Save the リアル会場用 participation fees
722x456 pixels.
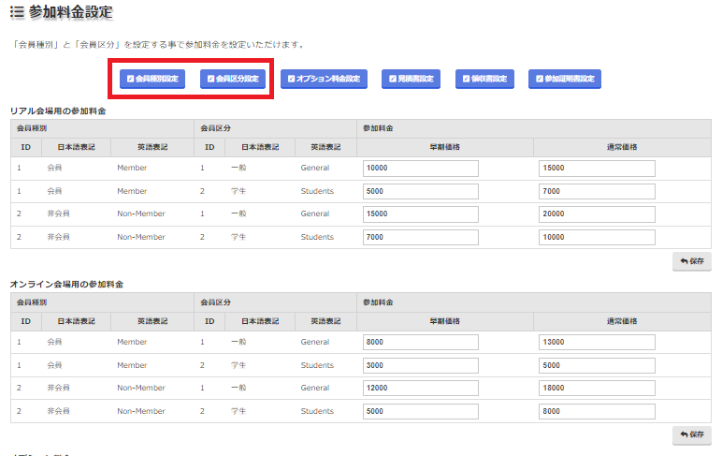point(691,261)
